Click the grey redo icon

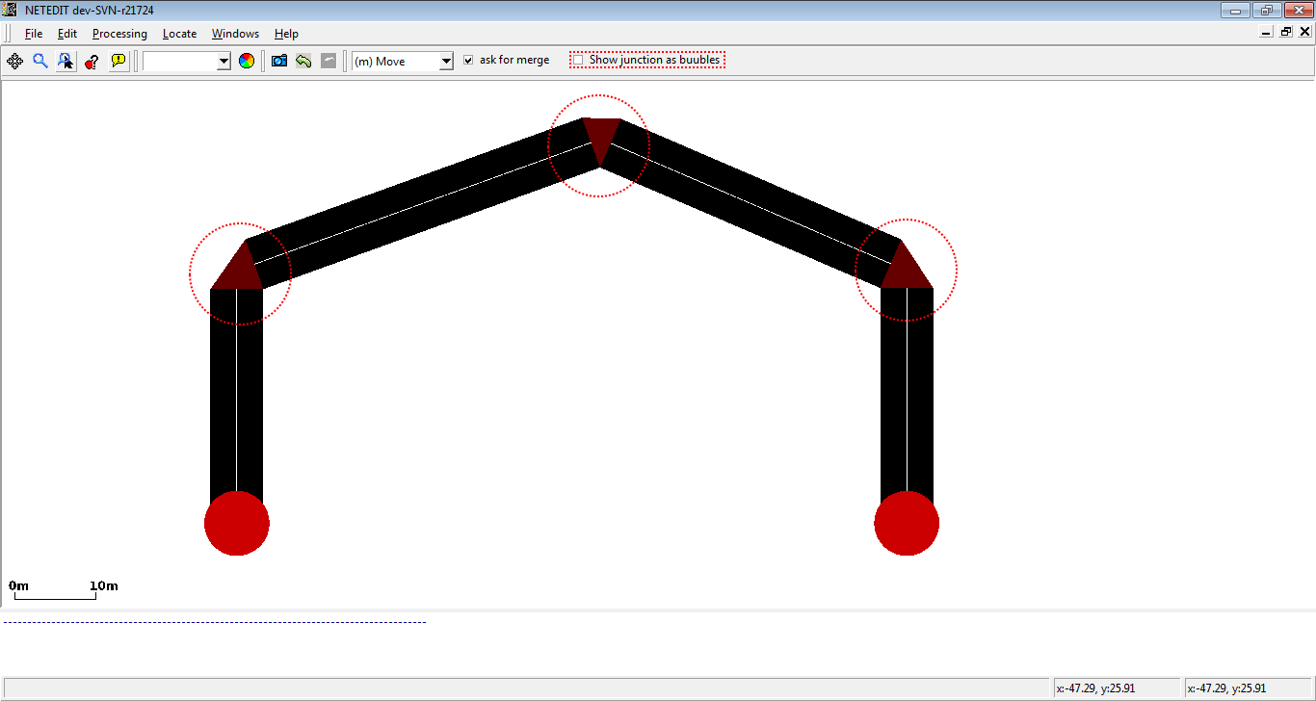tap(329, 61)
